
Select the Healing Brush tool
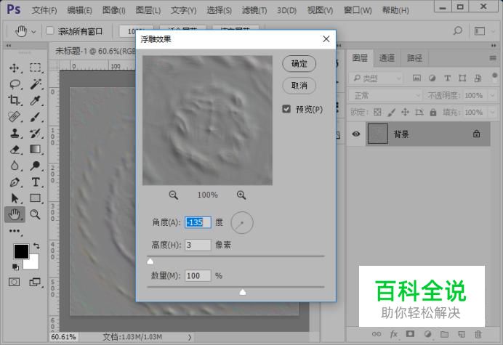click(x=15, y=117)
